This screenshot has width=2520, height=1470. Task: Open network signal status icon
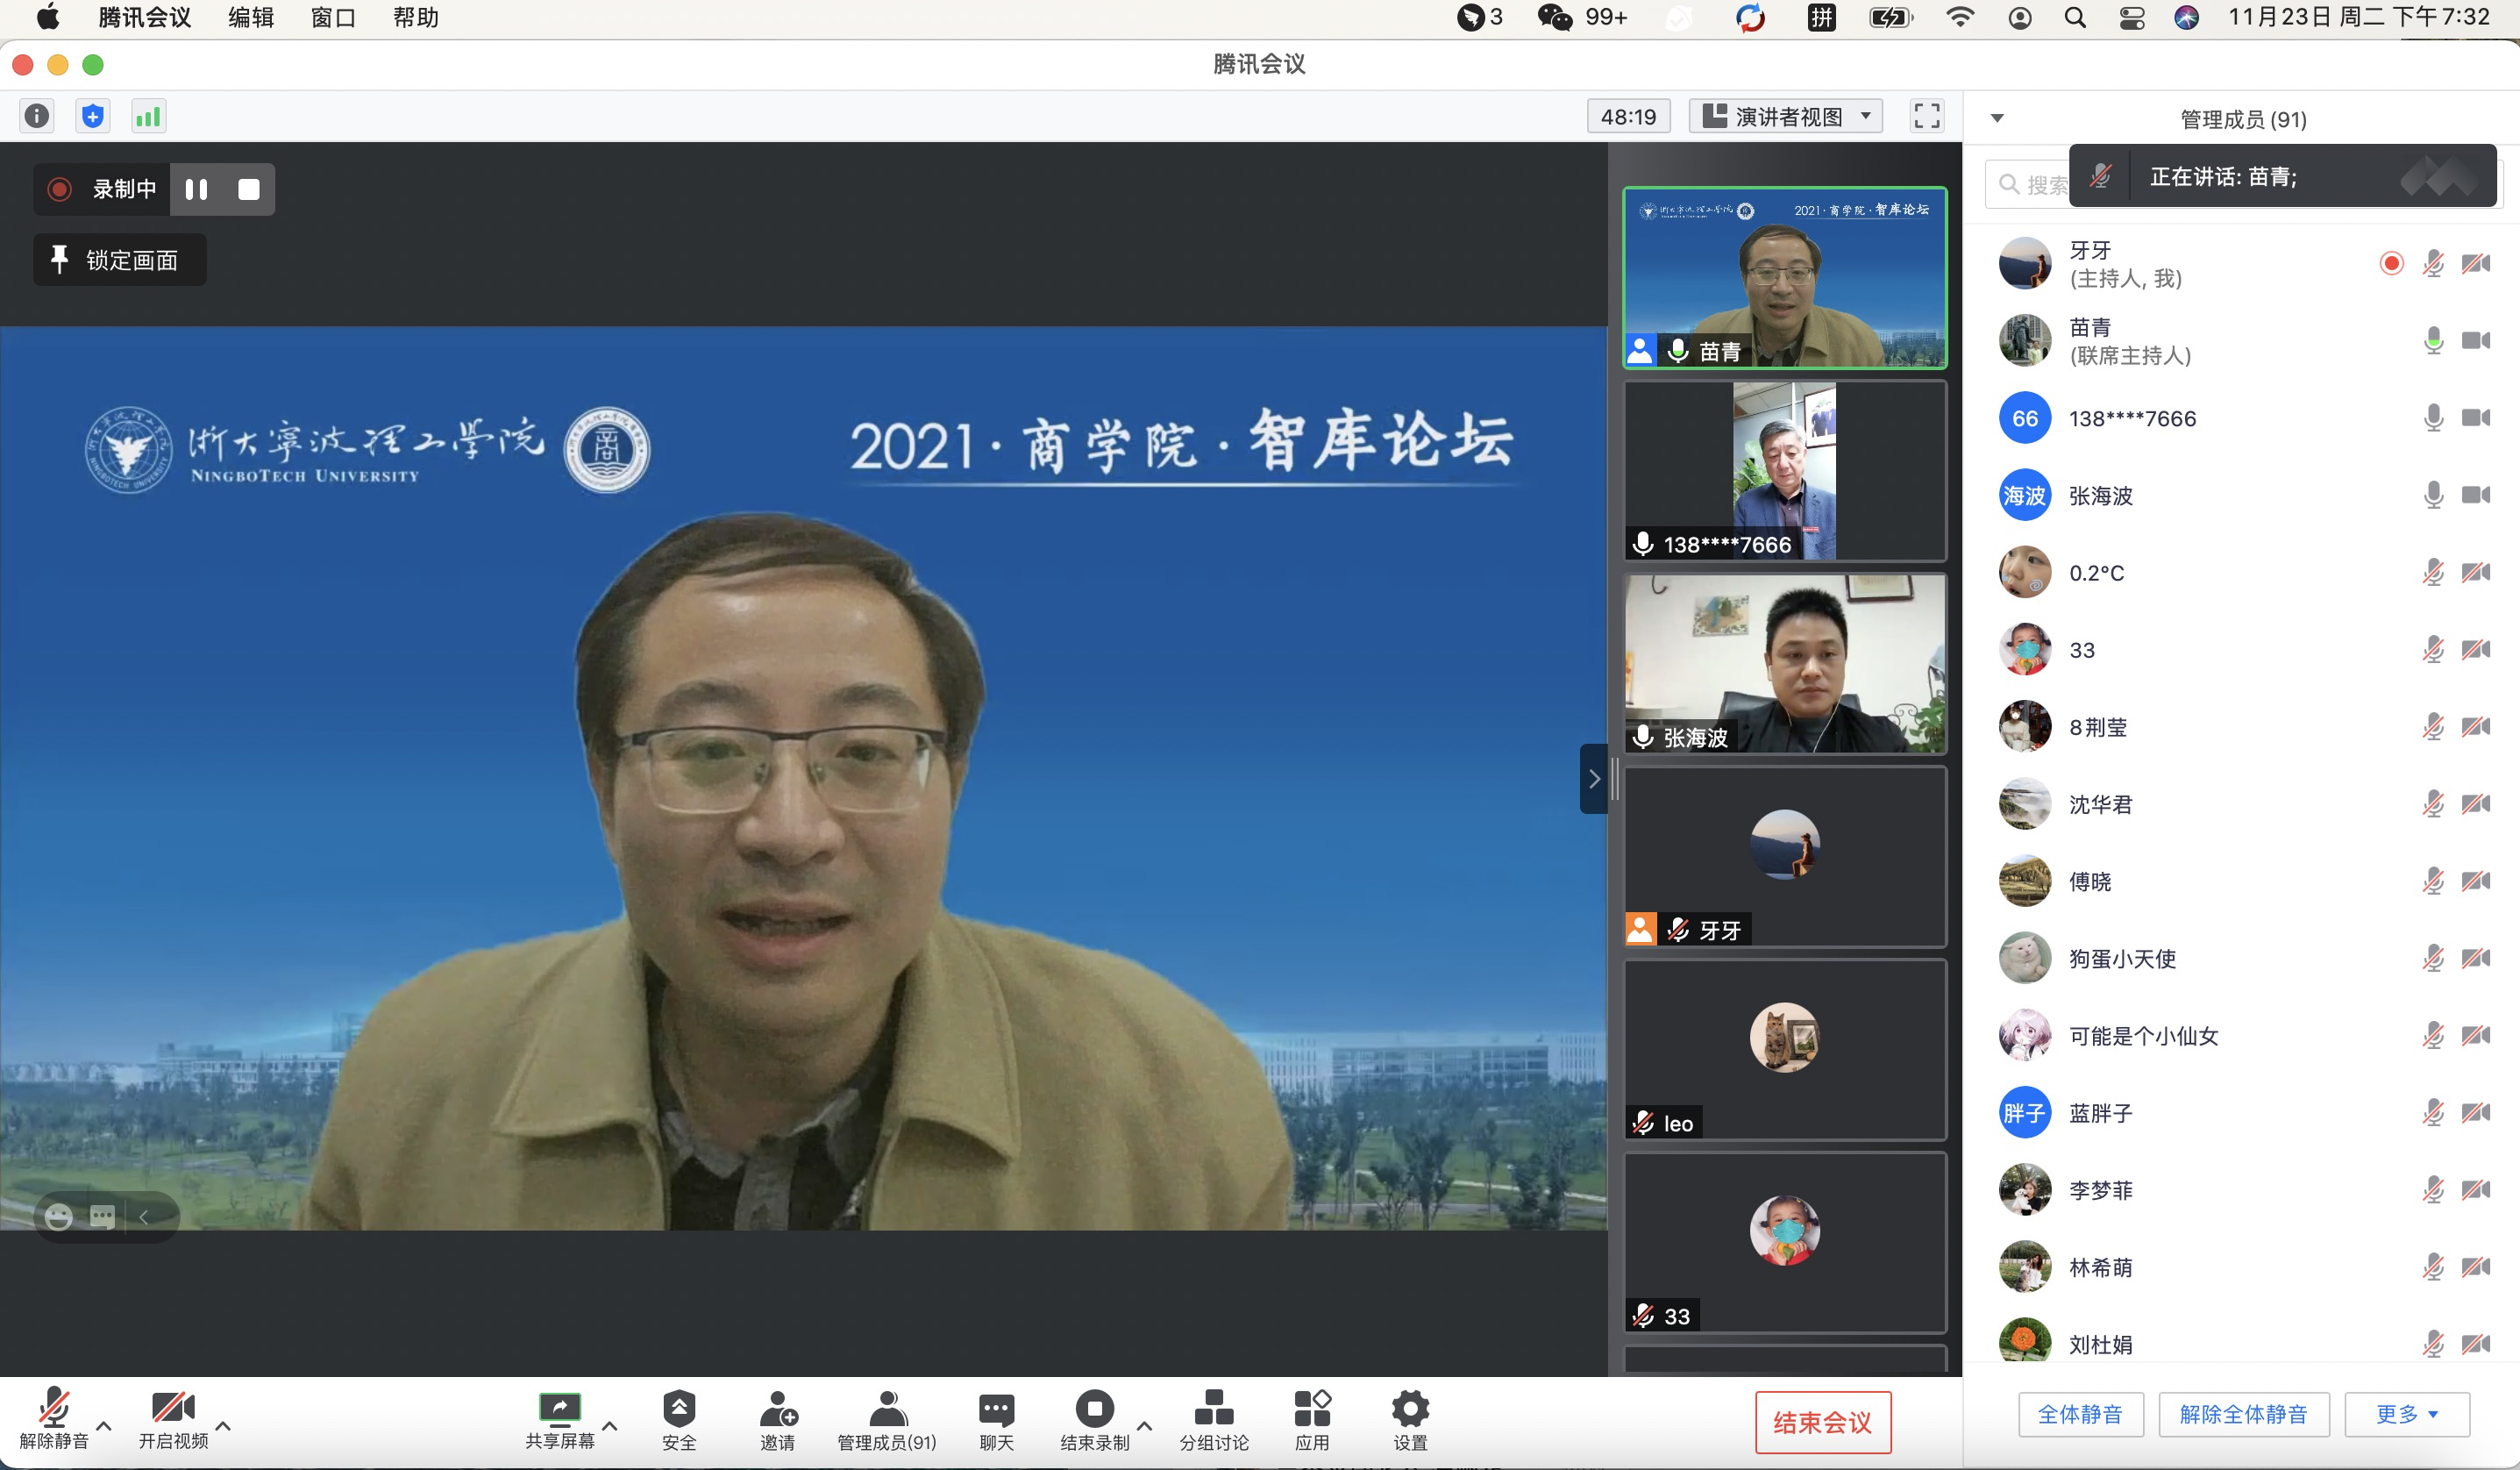[148, 116]
